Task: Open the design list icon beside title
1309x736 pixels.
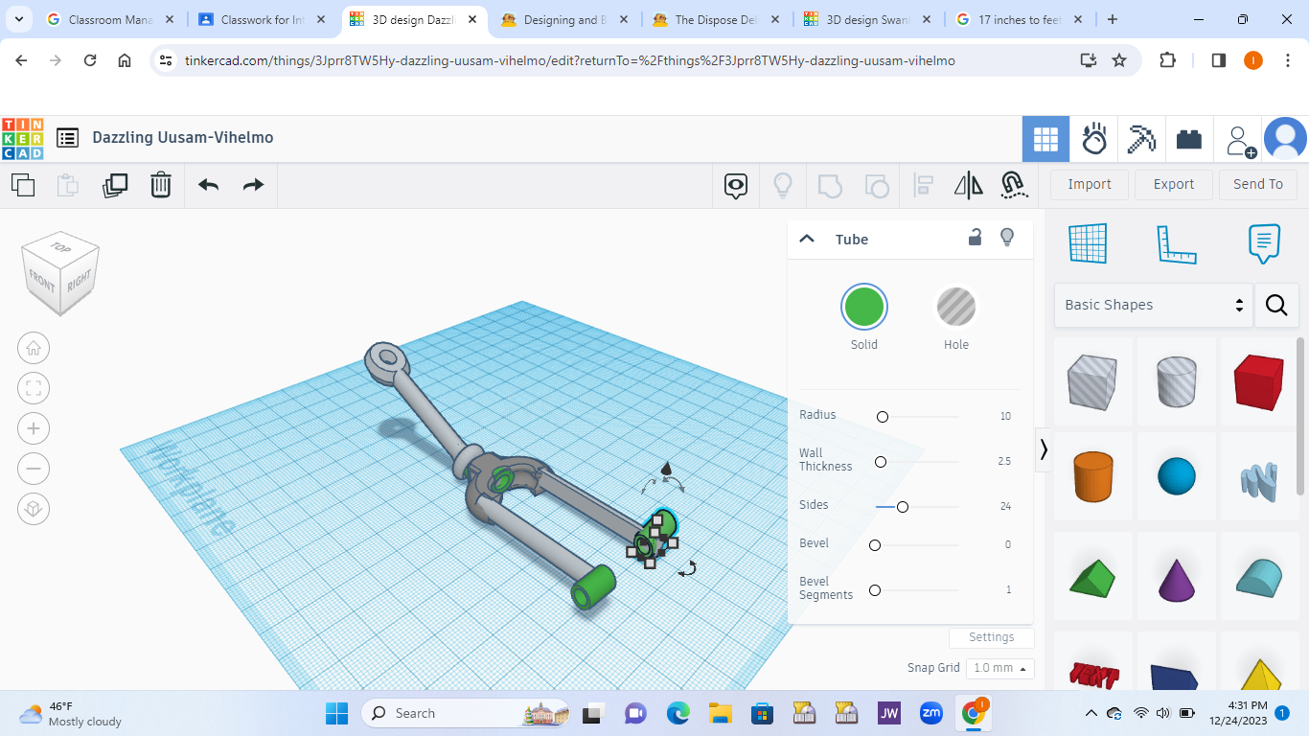Action: click(67, 138)
